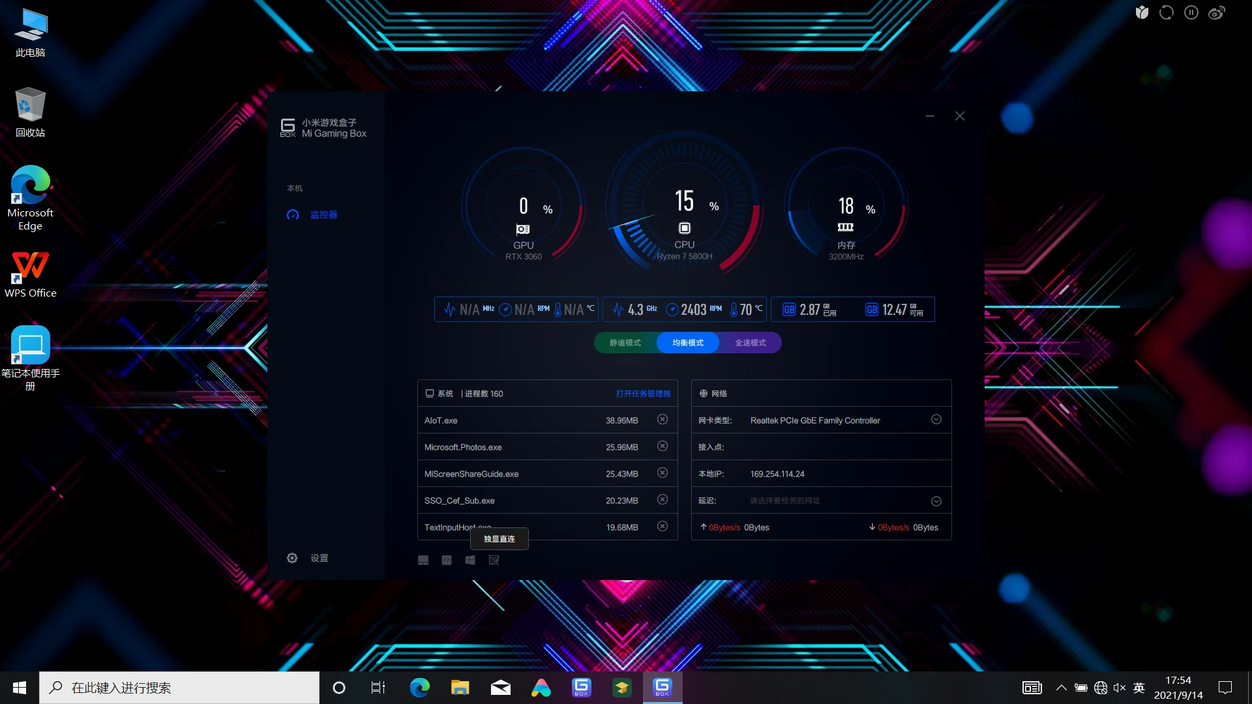Open File Explorer from the taskbar

pyautogui.click(x=460, y=688)
